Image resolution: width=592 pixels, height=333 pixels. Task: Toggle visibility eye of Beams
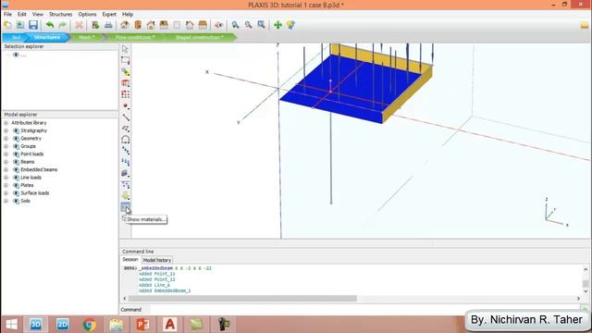coord(16,162)
